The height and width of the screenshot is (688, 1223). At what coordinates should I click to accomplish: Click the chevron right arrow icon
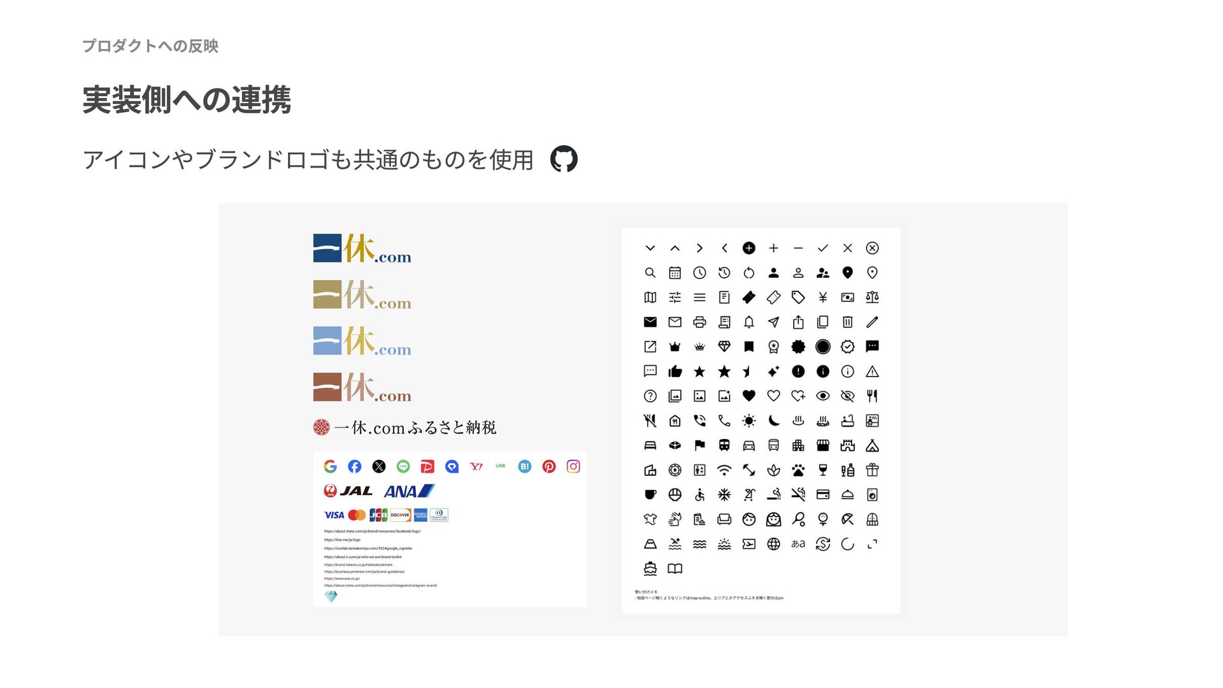tap(699, 248)
